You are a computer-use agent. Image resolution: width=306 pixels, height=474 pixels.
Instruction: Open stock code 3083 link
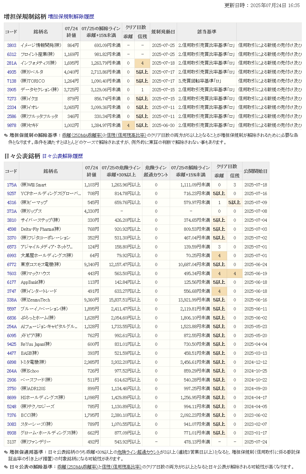click(12, 424)
